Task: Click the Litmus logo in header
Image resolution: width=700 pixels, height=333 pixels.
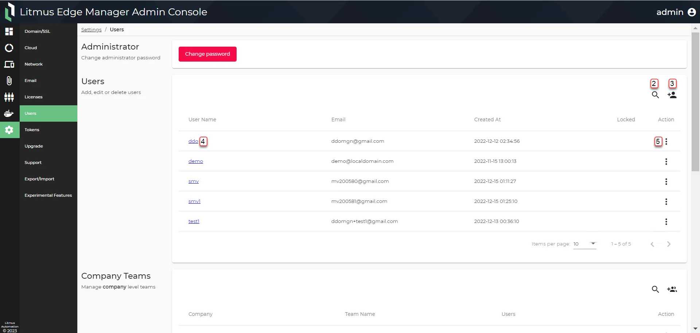Action: click(x=10, y=12)
